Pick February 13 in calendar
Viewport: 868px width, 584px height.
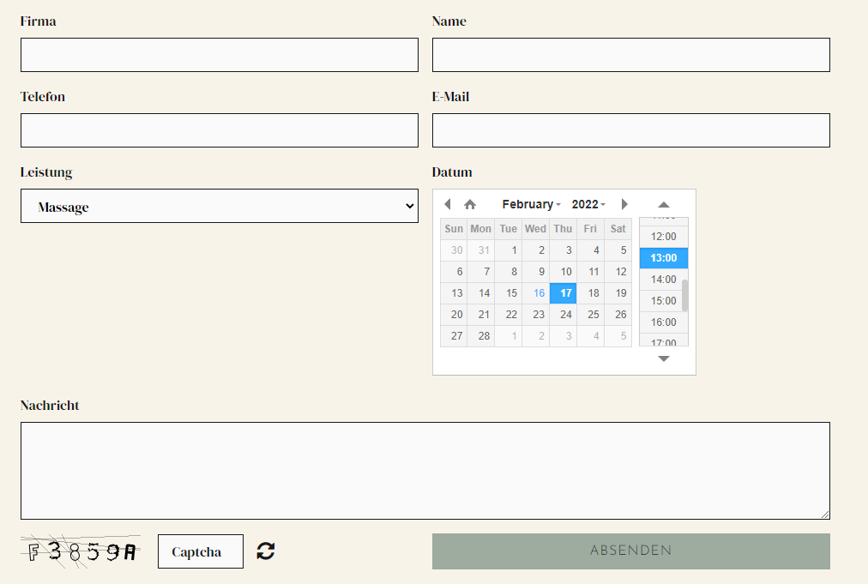pyautogui.click(x=454, y=293)
